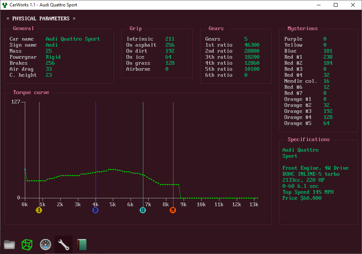Open the green book text section
The height and width of the screenshot is (254, 362).
click(82, 245)
